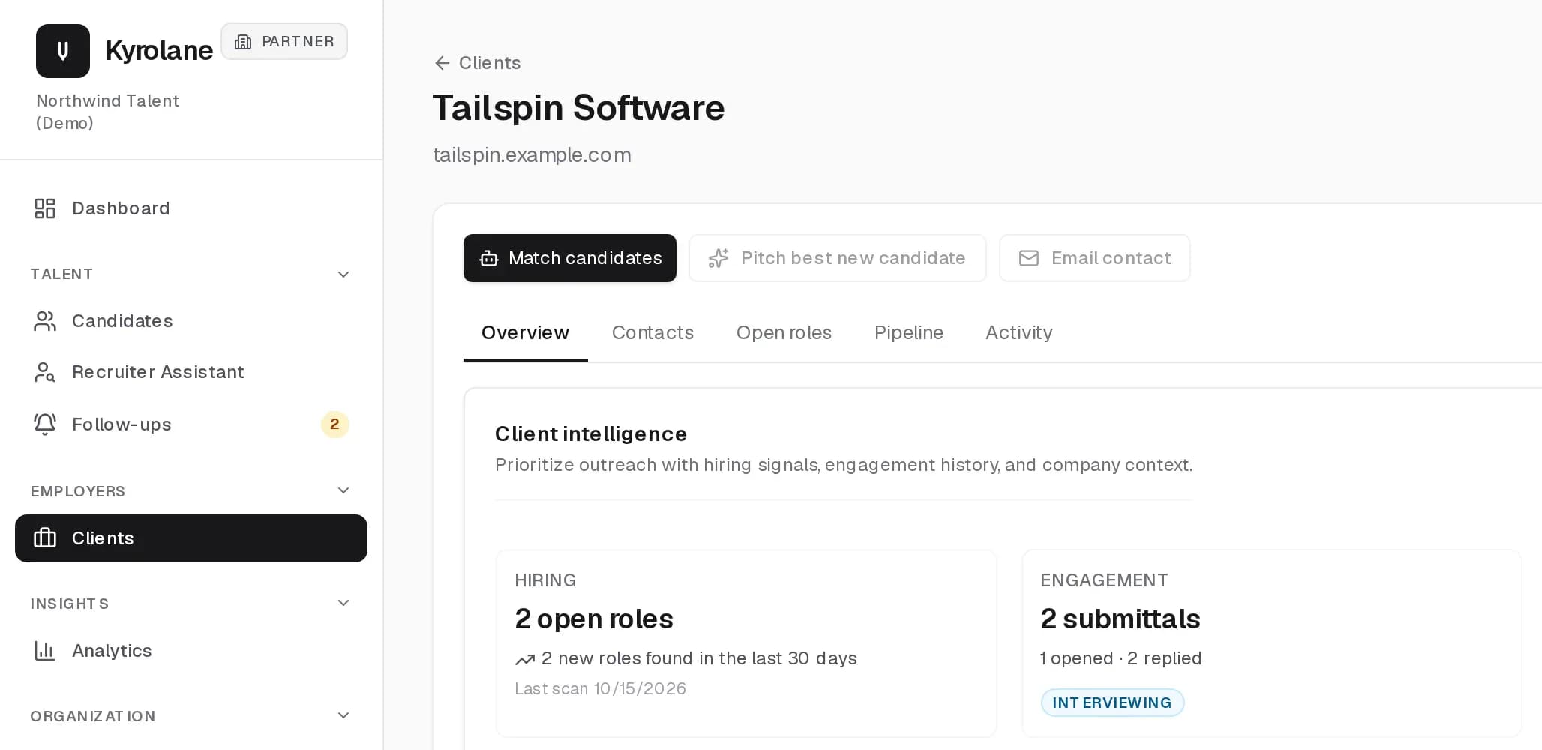Click the building icon in the PARTNER badge
Image resolution: width=1542 pixels, height=750 pixels.
[243, 42]
